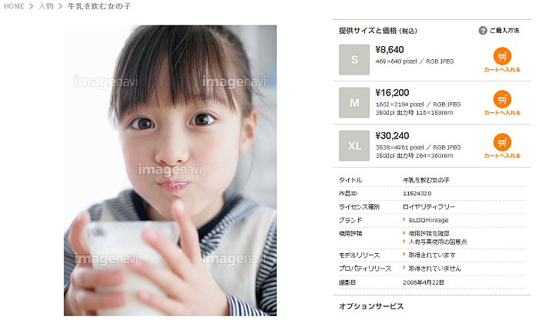Click the 作品ID number 11524320
The image size is (538, 320).
(x=417, y=193)
